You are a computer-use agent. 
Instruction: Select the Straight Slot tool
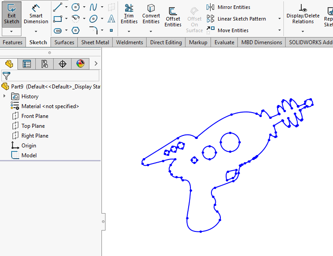[x=58, y=30]
